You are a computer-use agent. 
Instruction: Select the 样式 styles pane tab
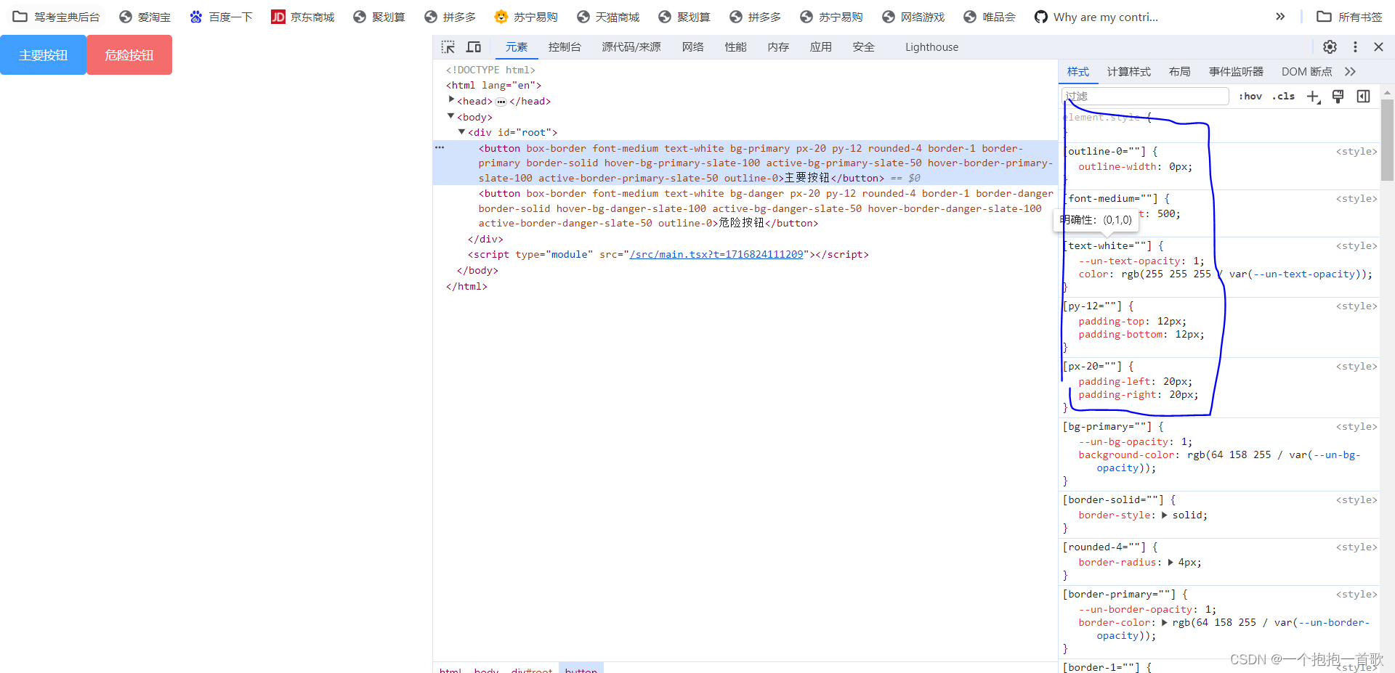[x=1078, y=72]
